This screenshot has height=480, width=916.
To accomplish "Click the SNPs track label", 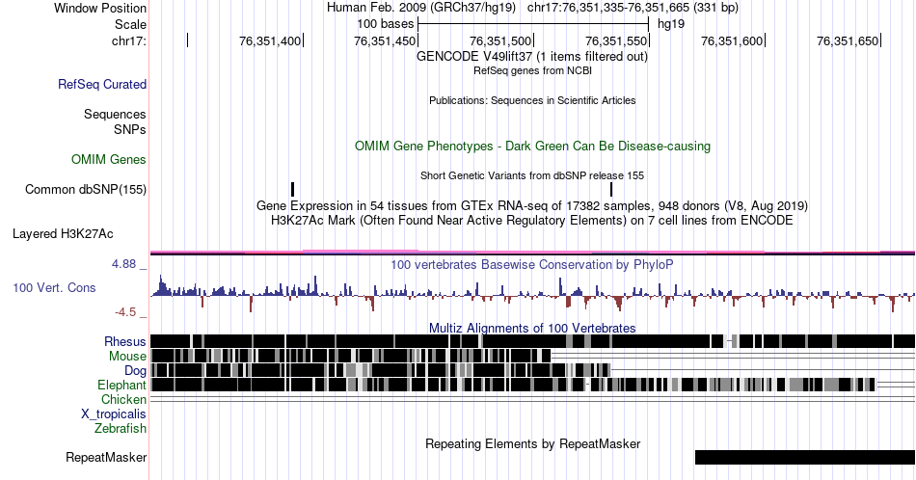I will (130, 129).
